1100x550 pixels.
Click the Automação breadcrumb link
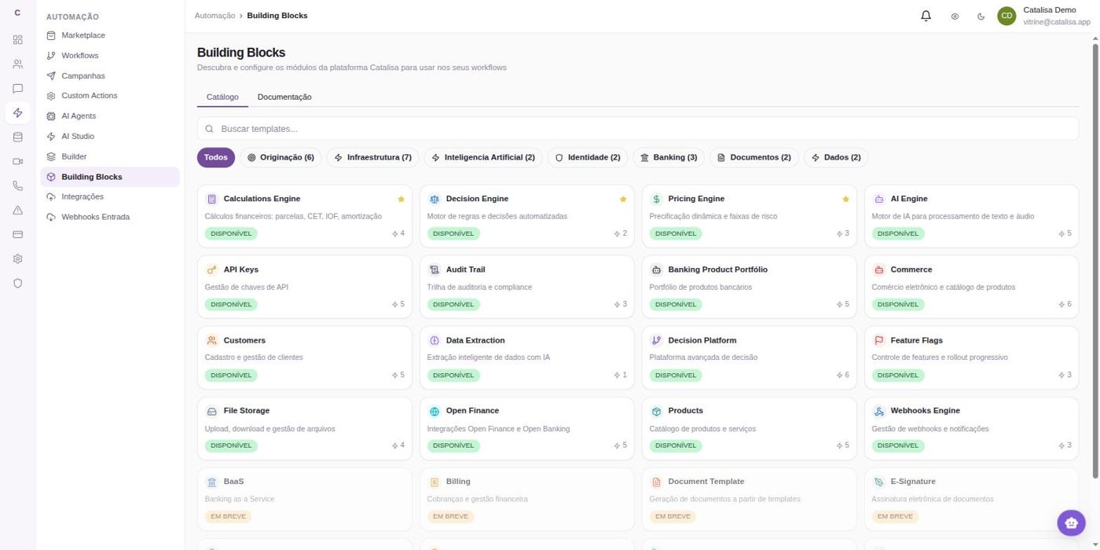click(214, 16)
